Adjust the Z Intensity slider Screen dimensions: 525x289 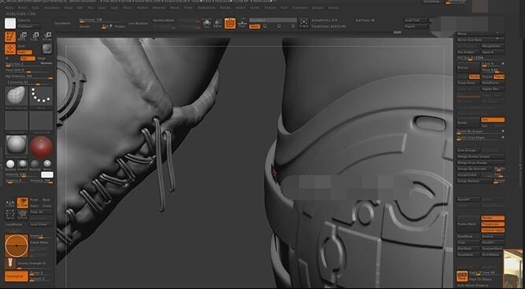click(29, 83)
